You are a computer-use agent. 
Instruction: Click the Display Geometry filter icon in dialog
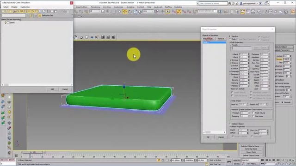[x=3, y=11]
